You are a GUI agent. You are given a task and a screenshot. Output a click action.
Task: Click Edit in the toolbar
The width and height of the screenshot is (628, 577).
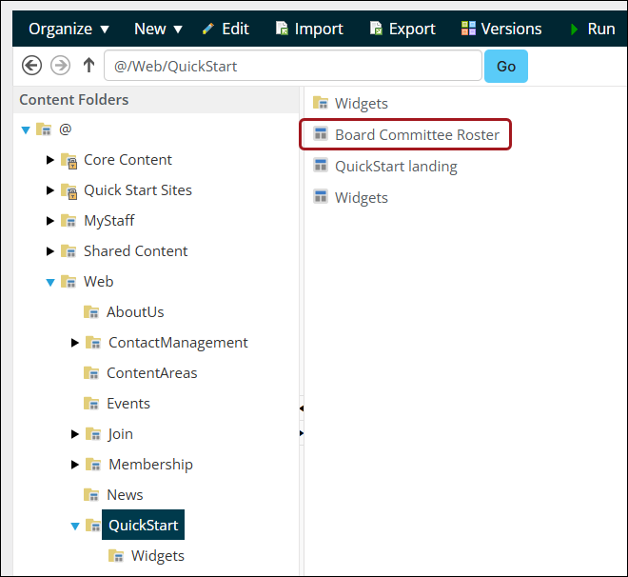click(x=226, y=29)
